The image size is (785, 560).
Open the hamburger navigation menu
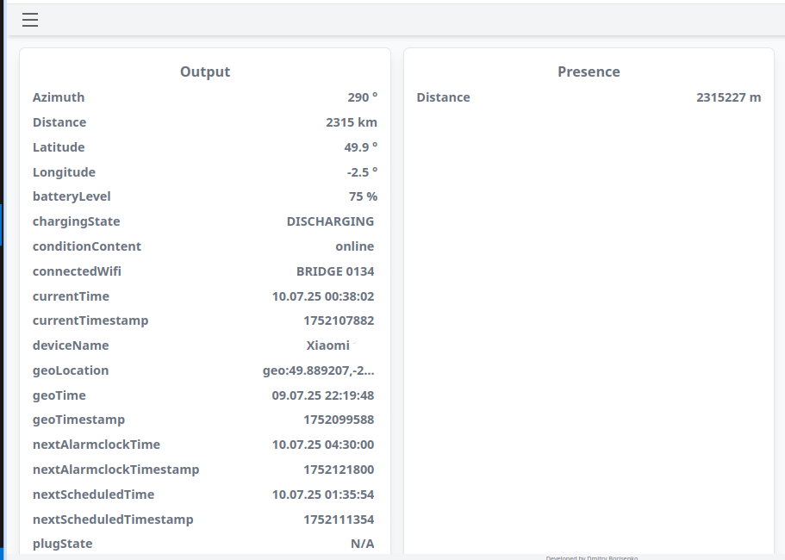pos(30,20)
